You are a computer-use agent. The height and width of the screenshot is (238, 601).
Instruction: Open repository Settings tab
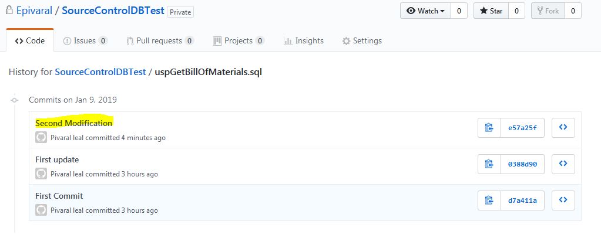click(362, 40)
